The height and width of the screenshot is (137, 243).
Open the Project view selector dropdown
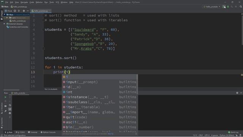click(x=8, y=11)
